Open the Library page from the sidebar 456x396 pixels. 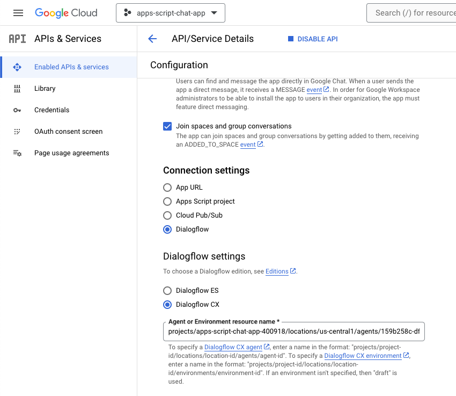(45, 88)
